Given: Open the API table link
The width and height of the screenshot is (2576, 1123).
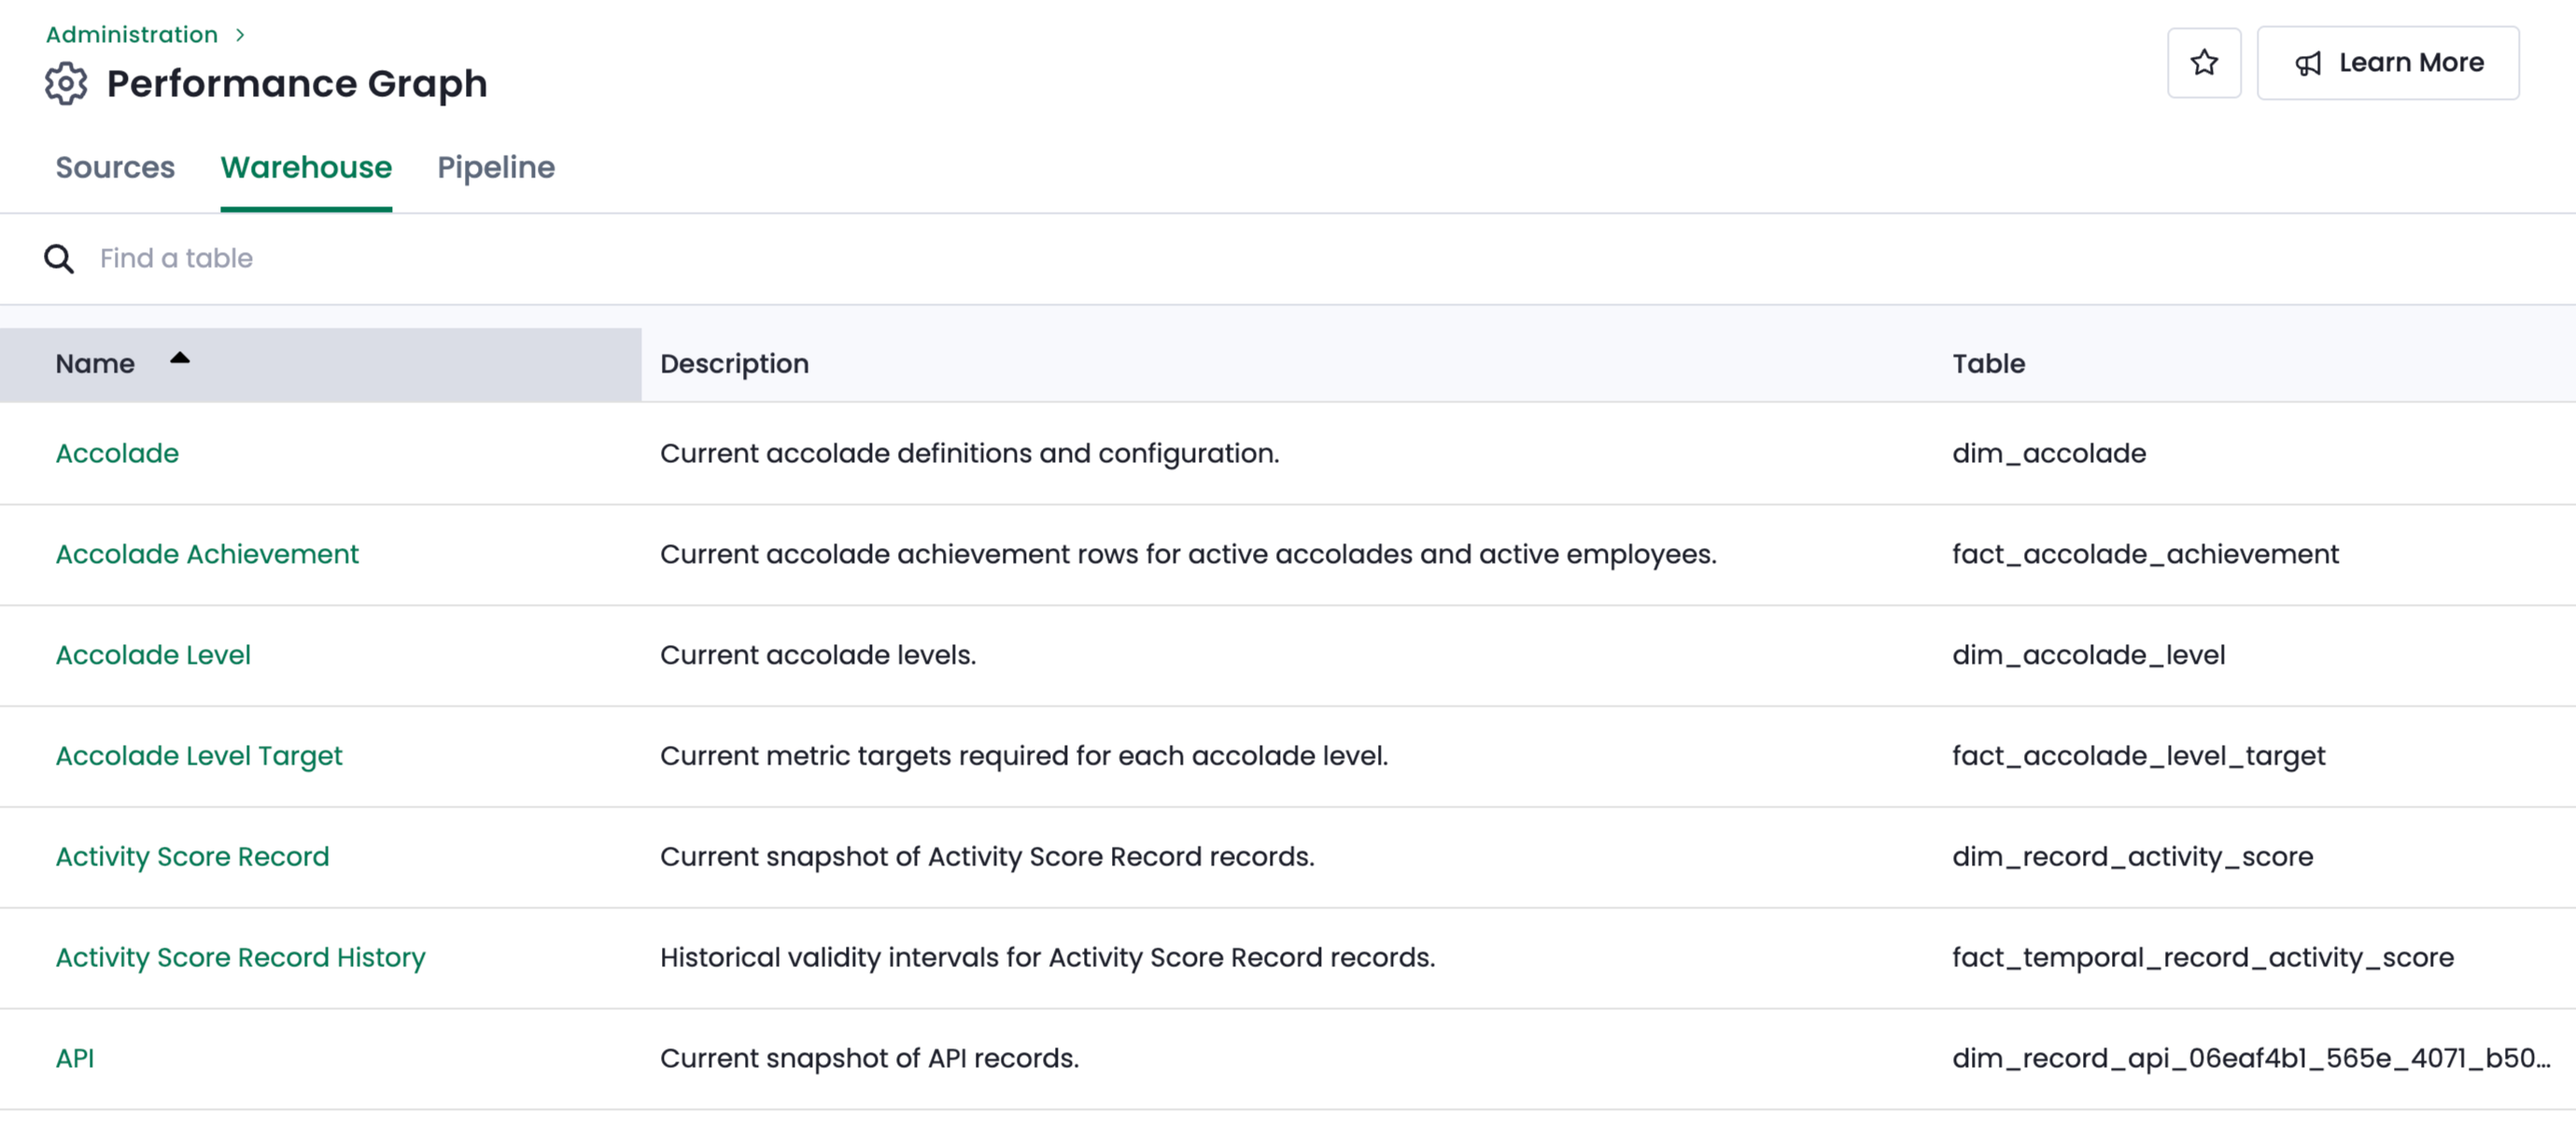Looking at the screenshot, I should (75, 1059).
